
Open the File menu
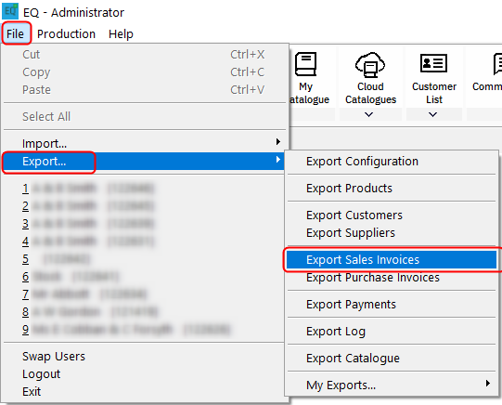15,33
